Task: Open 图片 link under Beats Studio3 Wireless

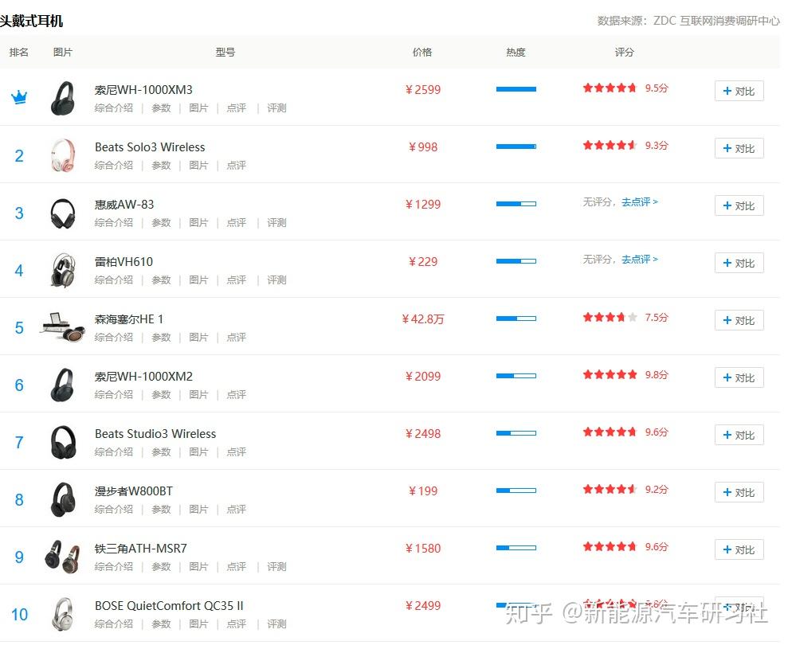Action: [x=198, y=451]
